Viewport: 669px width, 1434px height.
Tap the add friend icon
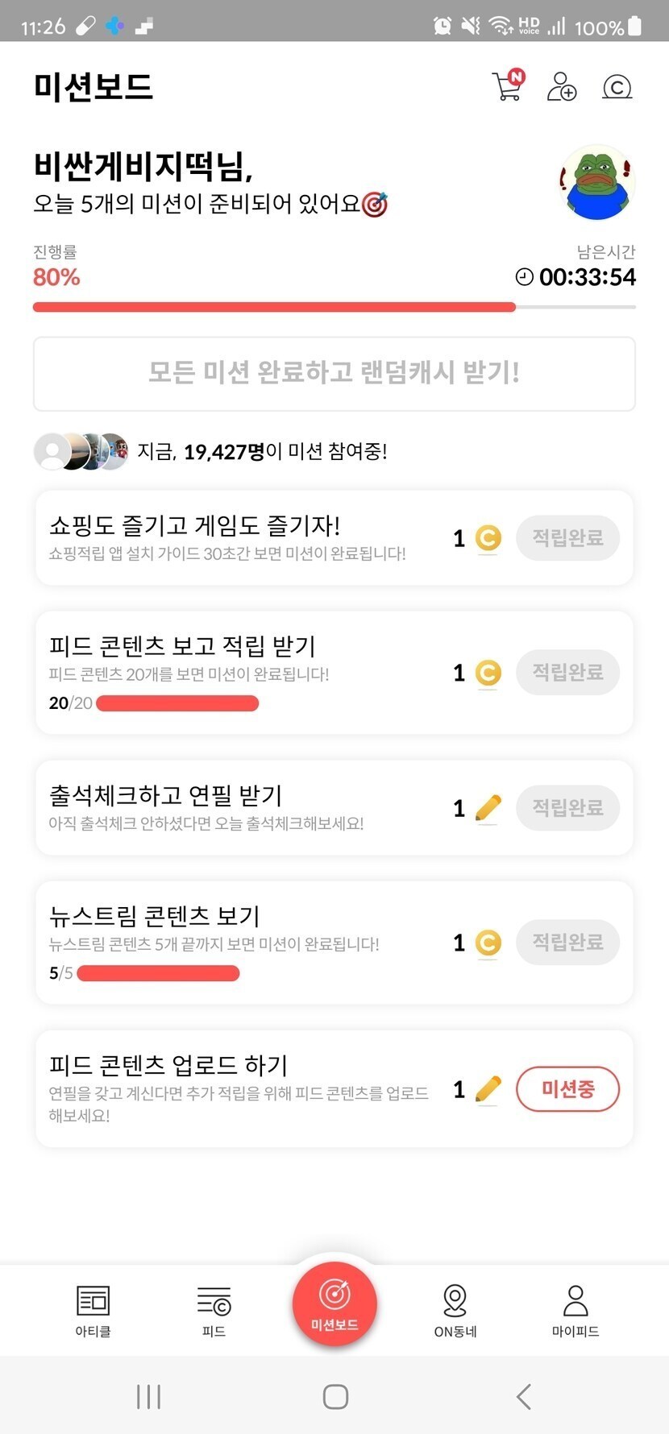[x=562, y=86]
